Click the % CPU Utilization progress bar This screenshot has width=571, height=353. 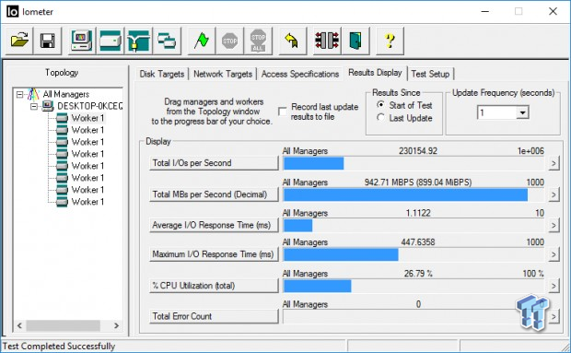(x=414, y=287)
